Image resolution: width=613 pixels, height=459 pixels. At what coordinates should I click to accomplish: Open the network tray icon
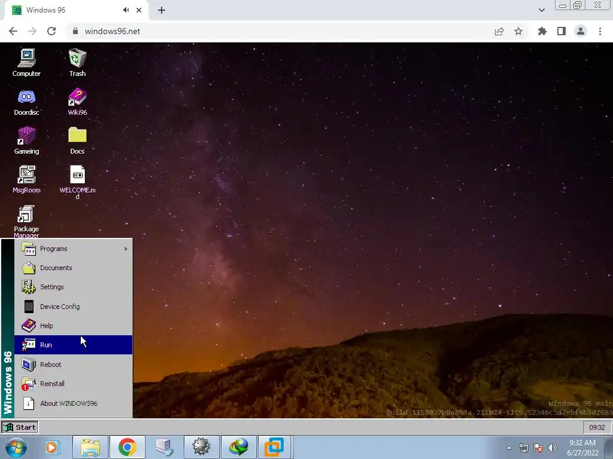point(523,448)
